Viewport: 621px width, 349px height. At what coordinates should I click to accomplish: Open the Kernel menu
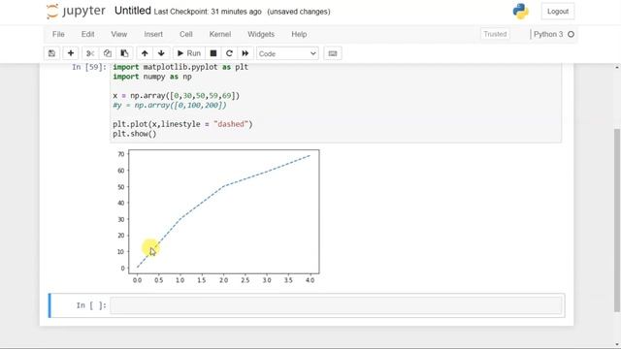(220, 35)
